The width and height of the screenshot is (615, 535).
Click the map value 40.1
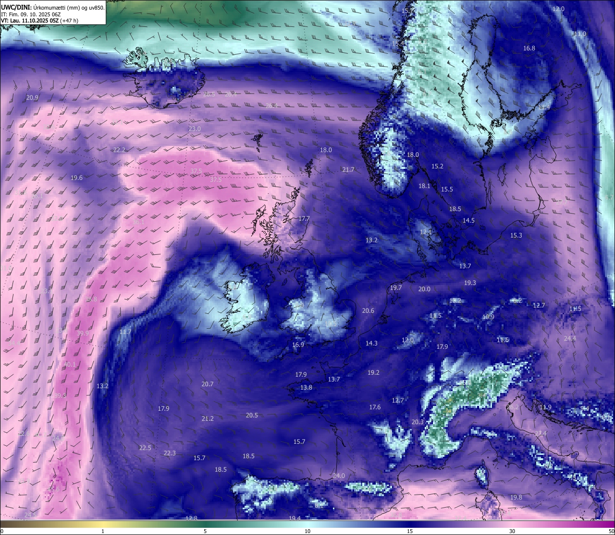70,365
